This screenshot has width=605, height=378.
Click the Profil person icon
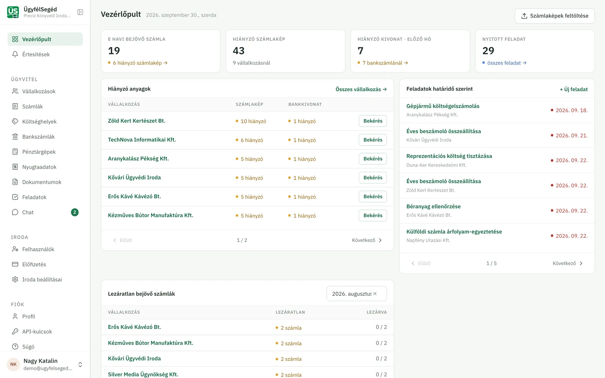coord(15,316)
